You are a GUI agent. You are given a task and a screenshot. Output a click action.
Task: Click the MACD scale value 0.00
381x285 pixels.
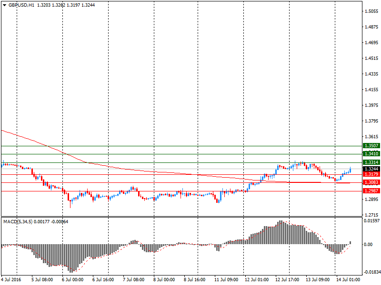pyautogui.click(x=368, y=245)
